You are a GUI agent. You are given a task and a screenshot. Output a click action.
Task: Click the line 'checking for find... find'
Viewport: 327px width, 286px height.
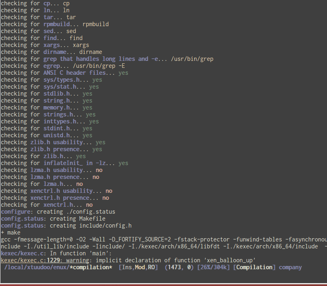(x=42, y=38)
